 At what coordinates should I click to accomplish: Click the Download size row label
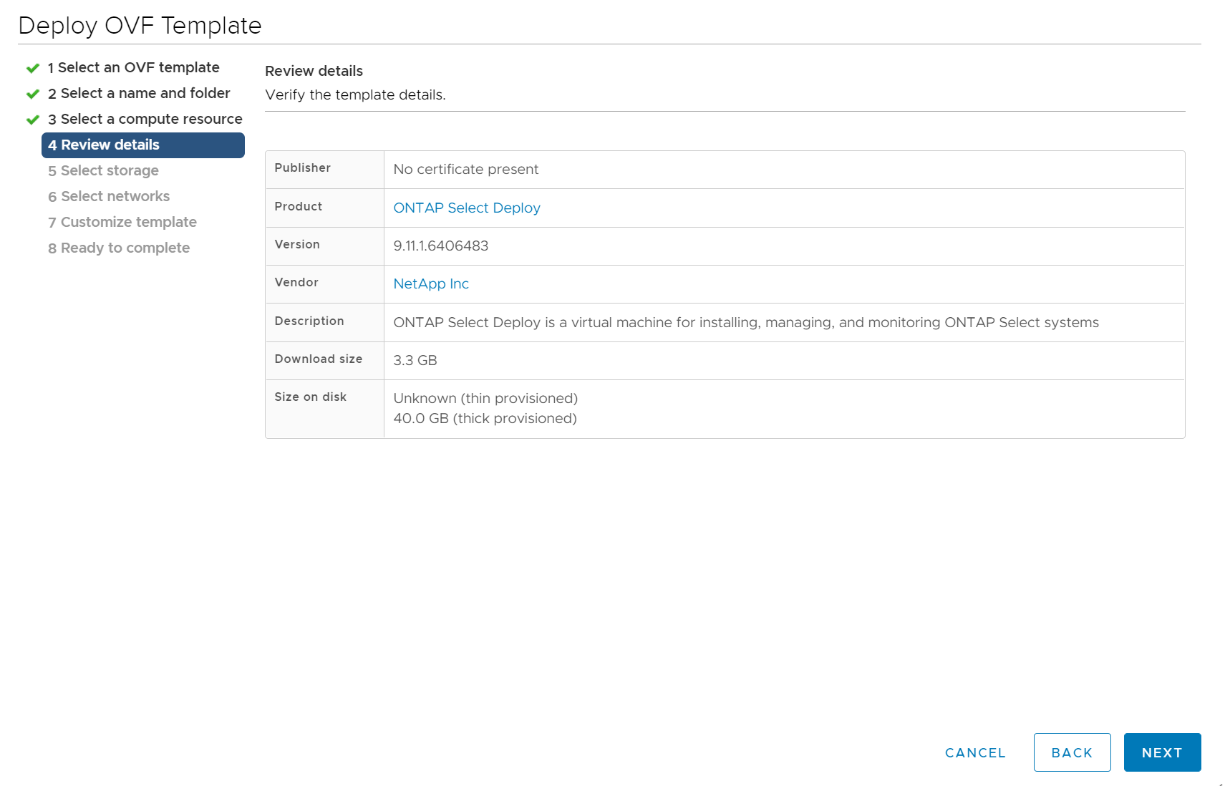pos(319,359)
